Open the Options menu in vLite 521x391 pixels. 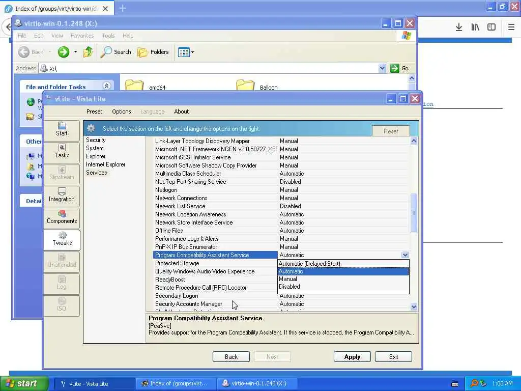click(x=121, y=111)
